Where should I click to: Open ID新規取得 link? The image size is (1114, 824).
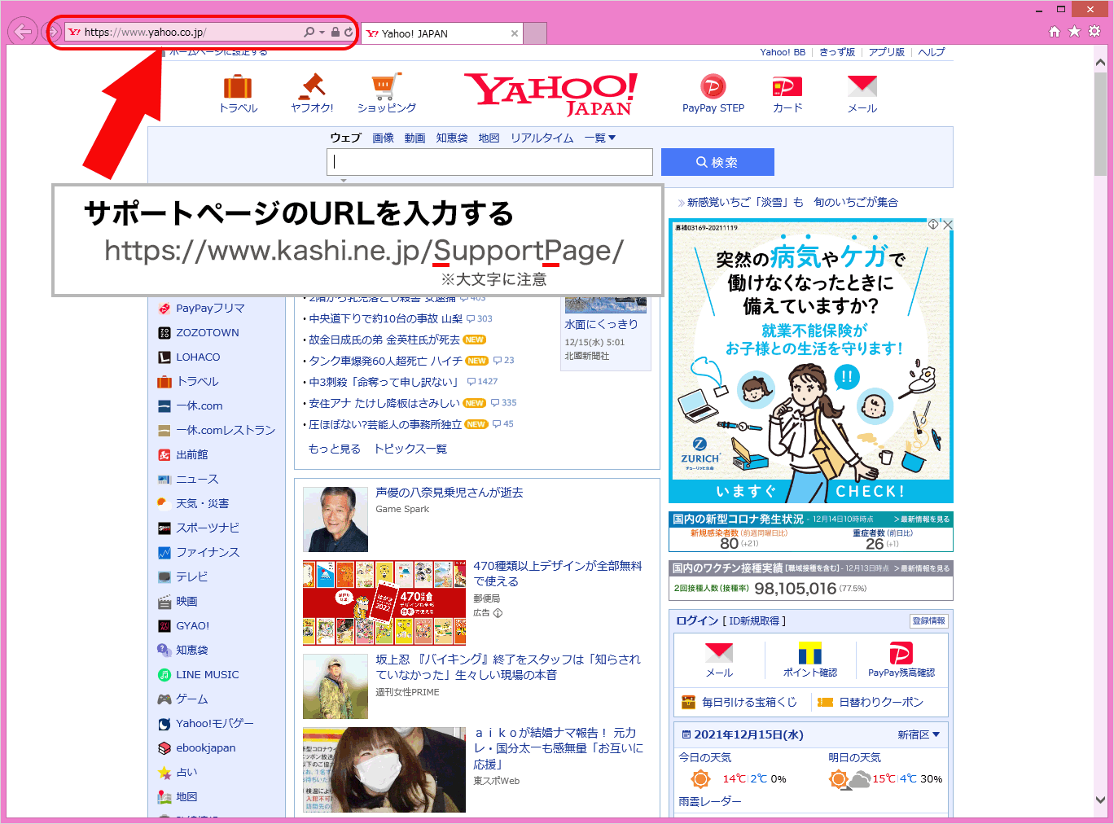[x=755, y=621]
